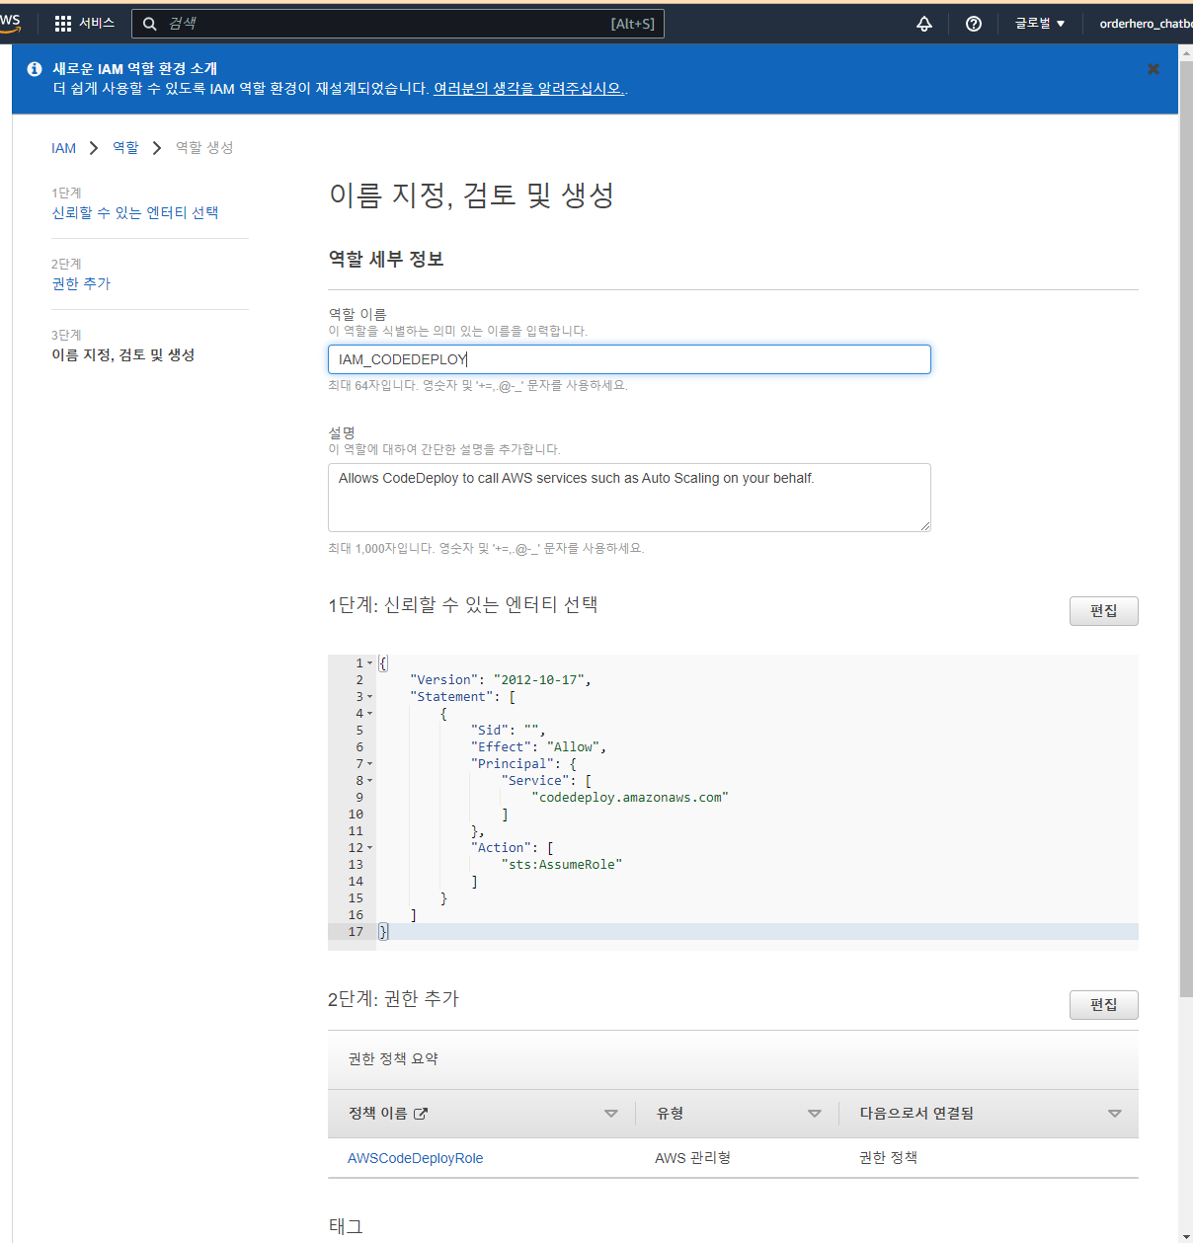Click the "Effect": "Allow" line

[x=539, y=747]
